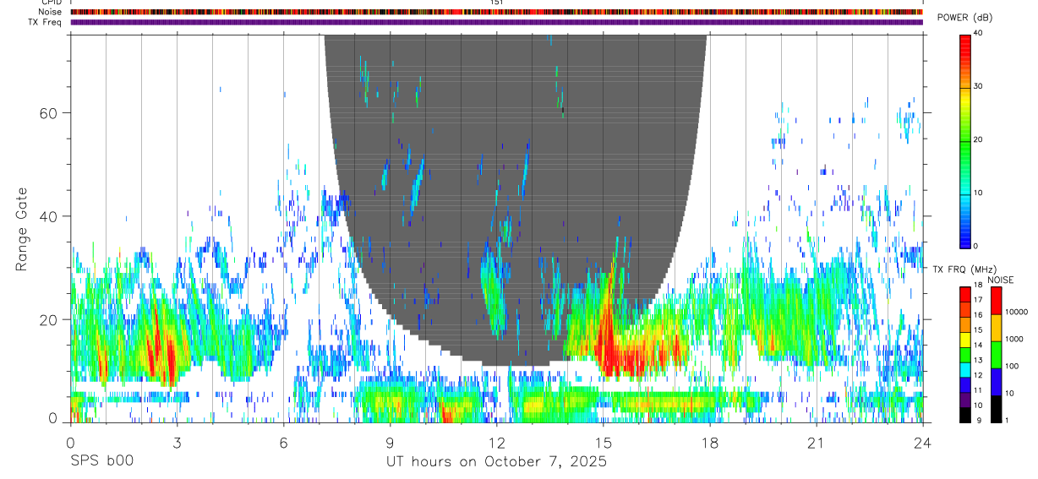1038x479 pixels.
Task: Click the Range Gate y-axis title
Action: [x=23, y=229]
